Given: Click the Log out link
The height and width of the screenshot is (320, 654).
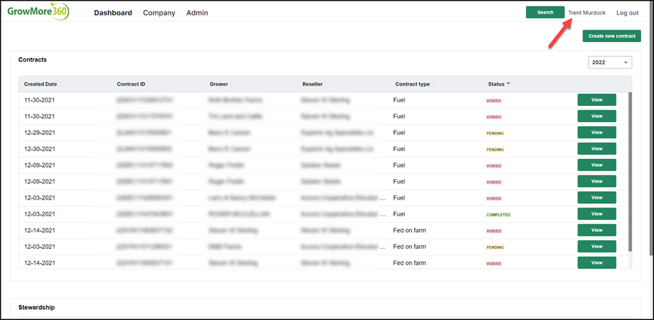Looking at the screenshot, I should tap(627, 13).
